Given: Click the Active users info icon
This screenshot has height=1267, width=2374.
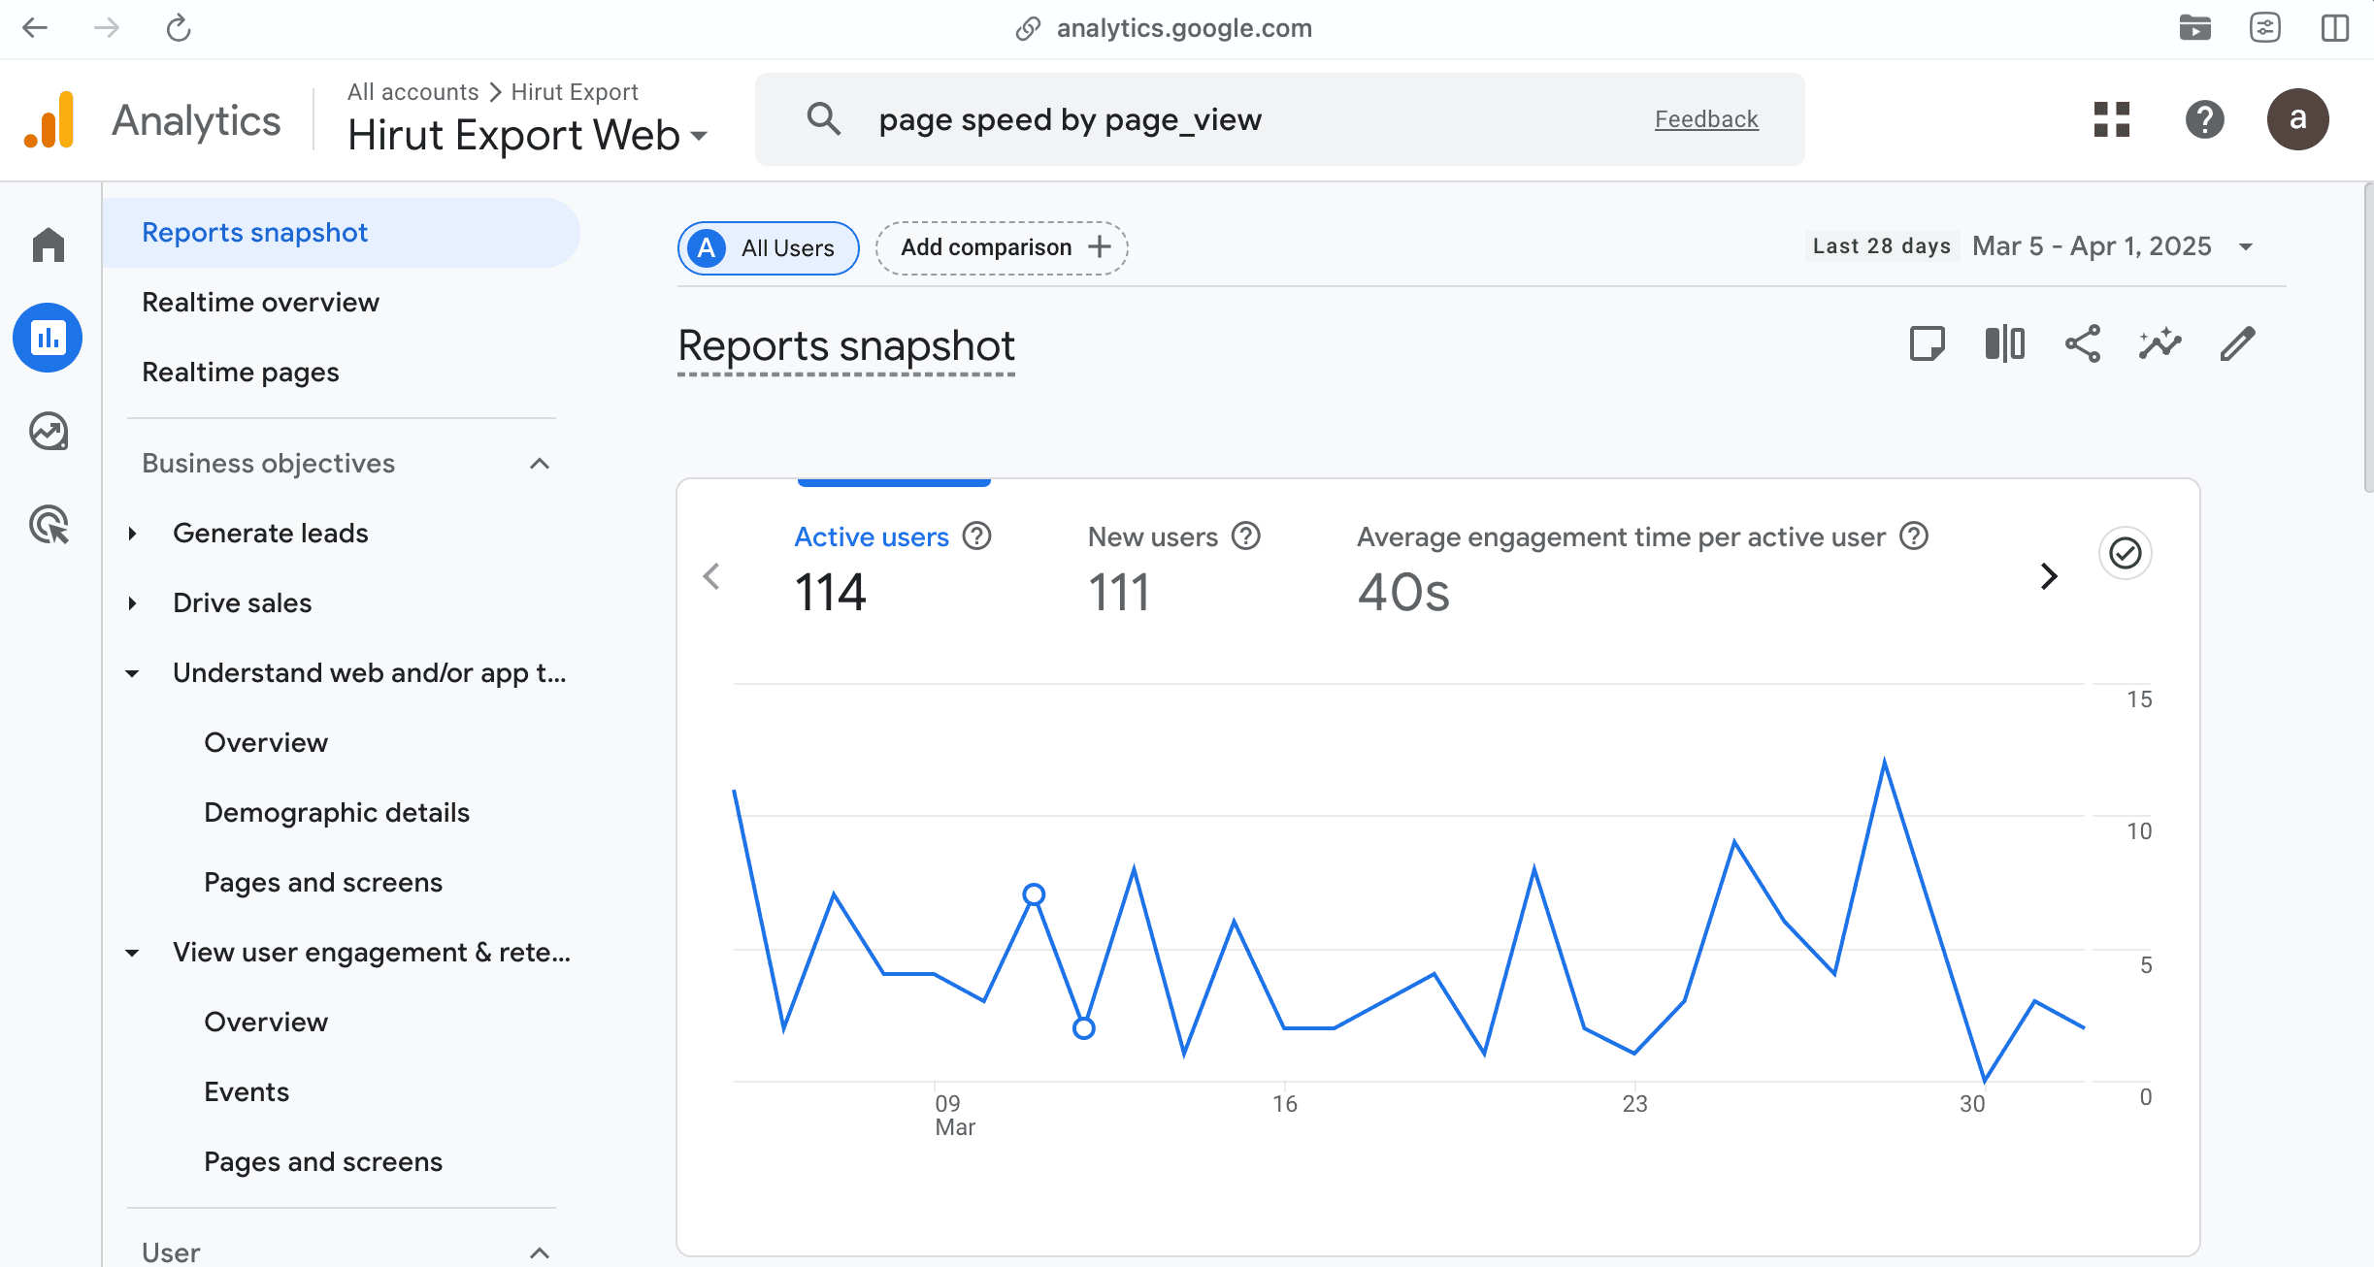Looking at the screenshot, I should [977, 536].
